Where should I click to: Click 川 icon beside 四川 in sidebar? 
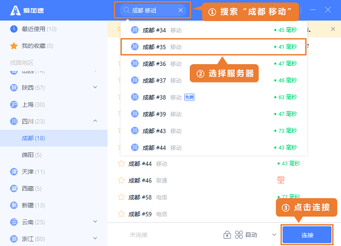tap(14, 121)
